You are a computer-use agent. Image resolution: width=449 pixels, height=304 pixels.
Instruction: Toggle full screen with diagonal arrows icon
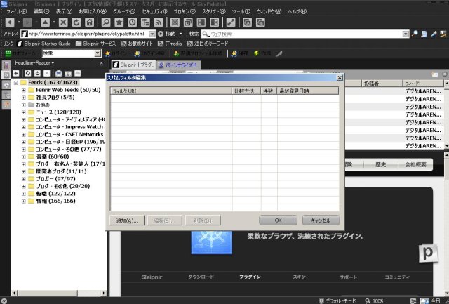coord(231,22)
